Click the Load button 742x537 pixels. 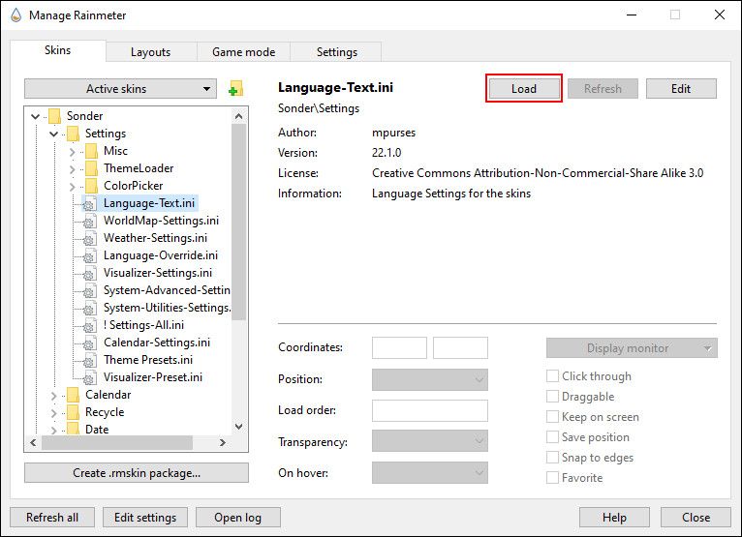(524, 88)
